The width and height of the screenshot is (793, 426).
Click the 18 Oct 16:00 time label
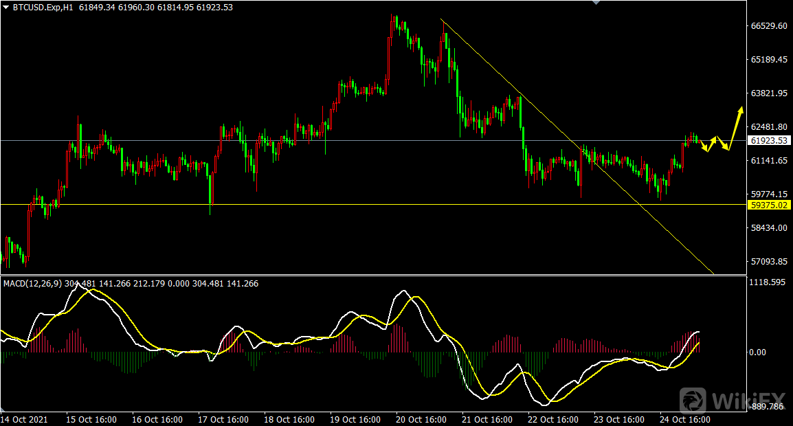point(289,419)
